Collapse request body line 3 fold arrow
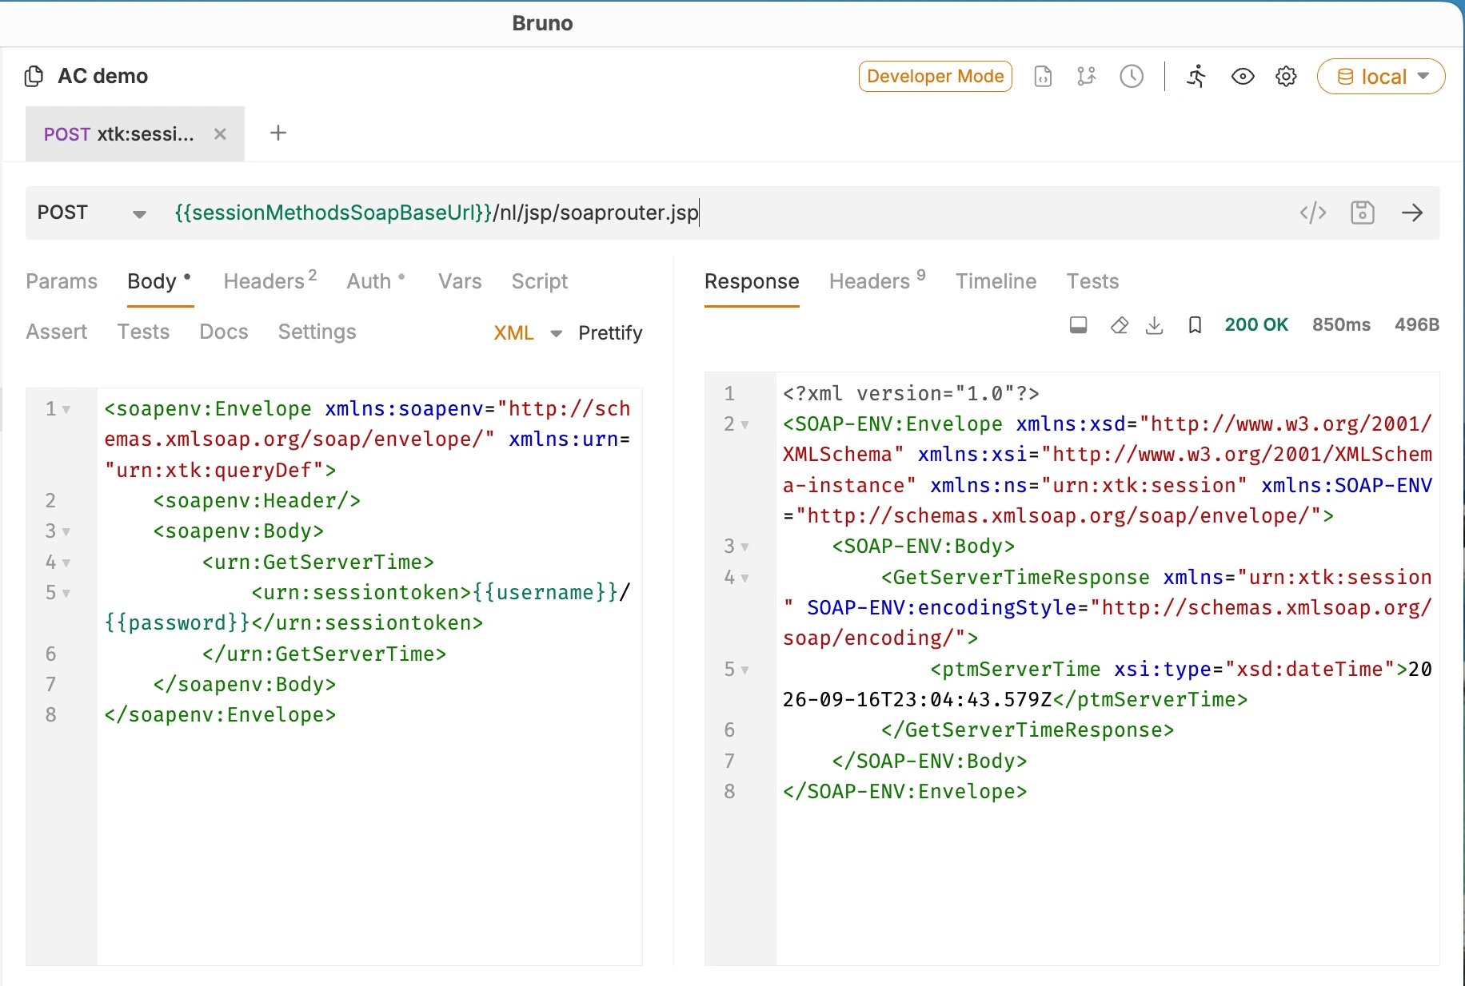This screenshot has width=1465, height=986. click(x=66, y=532)
